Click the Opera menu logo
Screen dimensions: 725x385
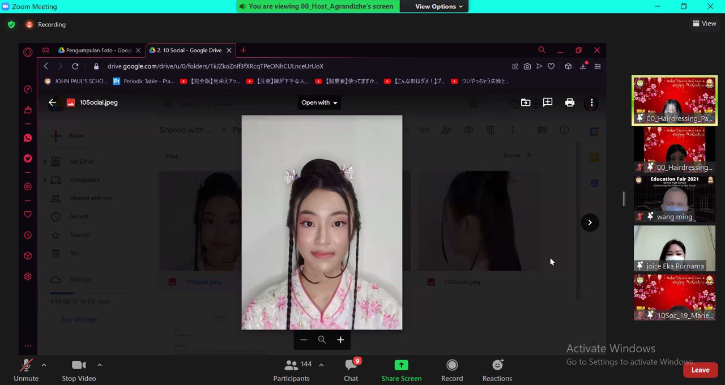pos(28,52)
